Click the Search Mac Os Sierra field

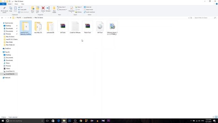(x=205, y=18)
